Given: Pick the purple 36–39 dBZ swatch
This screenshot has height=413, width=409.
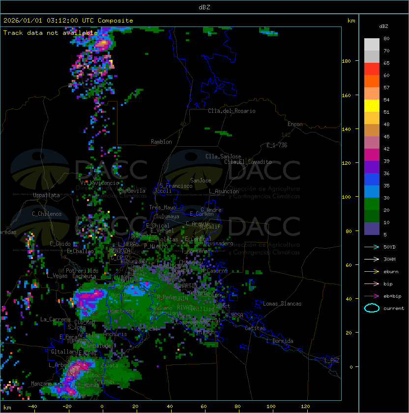Looking at the screenshot, I should point(372,167).
